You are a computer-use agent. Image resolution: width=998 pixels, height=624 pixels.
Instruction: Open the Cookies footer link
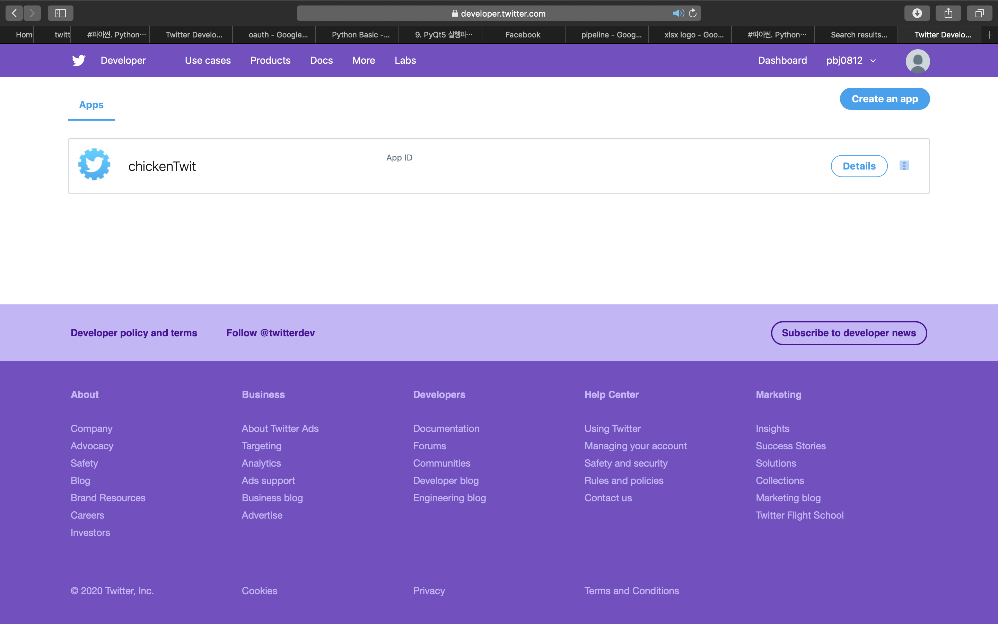(x=260, y=591)
